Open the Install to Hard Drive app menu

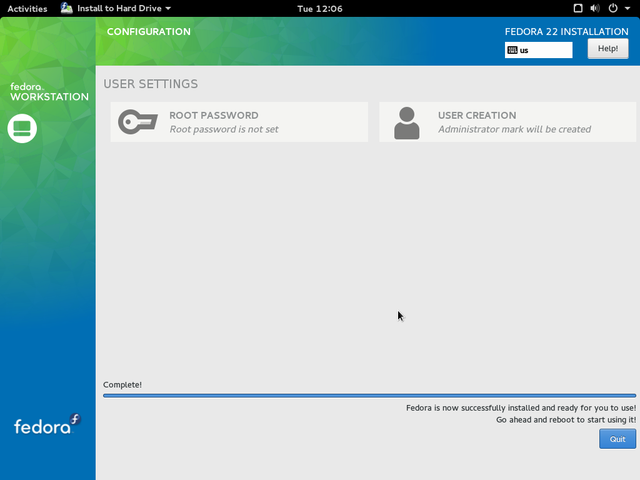pyautogui.click(x=119, y=9)
